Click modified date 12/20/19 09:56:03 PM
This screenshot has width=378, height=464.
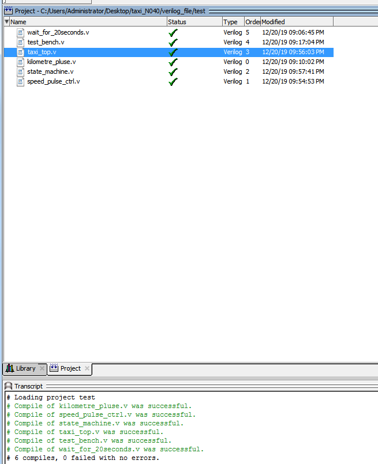[x=293, y=52]
